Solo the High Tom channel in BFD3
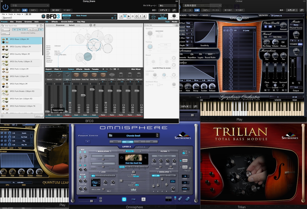307x209 pixels. [142, 112]
